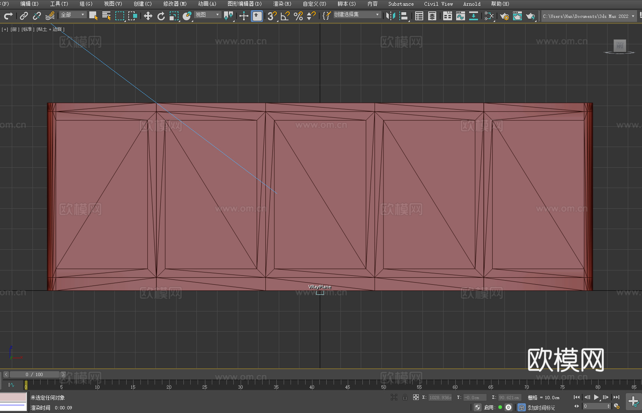
Task: Toggle Absolute/Offset transform type-in mode
Action: pos(416,397)
